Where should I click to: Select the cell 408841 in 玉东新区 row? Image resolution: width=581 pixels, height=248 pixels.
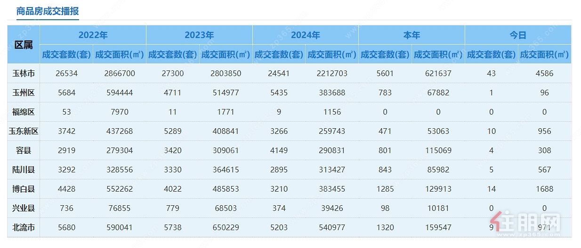[226, 131]
